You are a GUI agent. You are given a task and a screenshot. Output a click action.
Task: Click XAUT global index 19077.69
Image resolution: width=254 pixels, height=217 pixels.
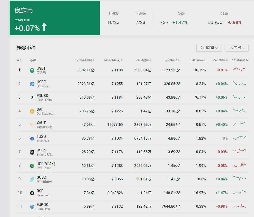point(115,125)
